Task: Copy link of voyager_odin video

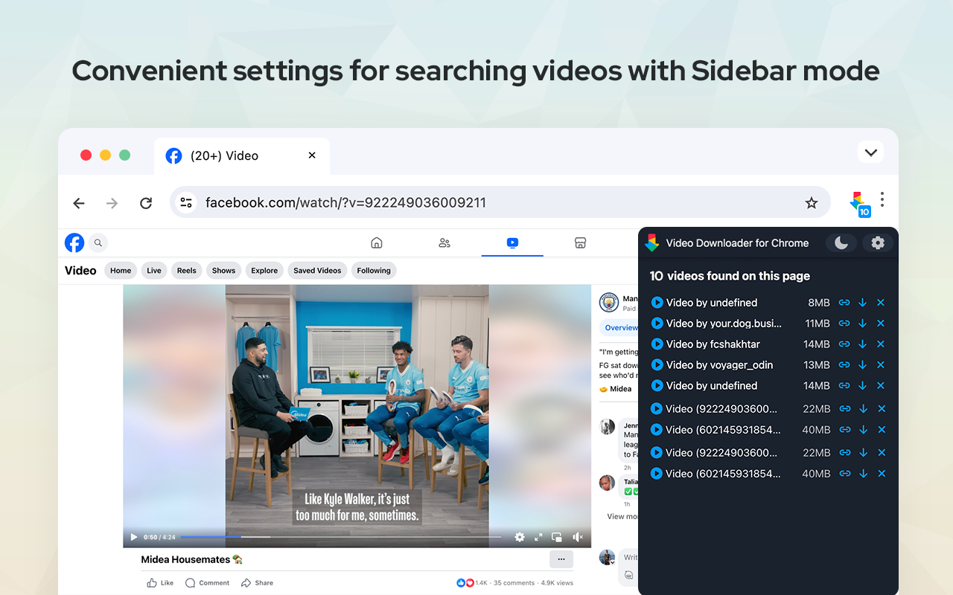Action: [844, 365]
